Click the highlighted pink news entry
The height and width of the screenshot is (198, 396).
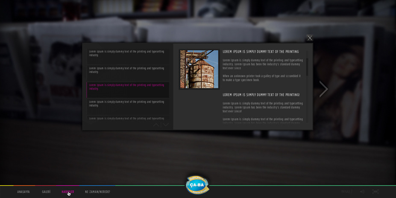(127, 87)
